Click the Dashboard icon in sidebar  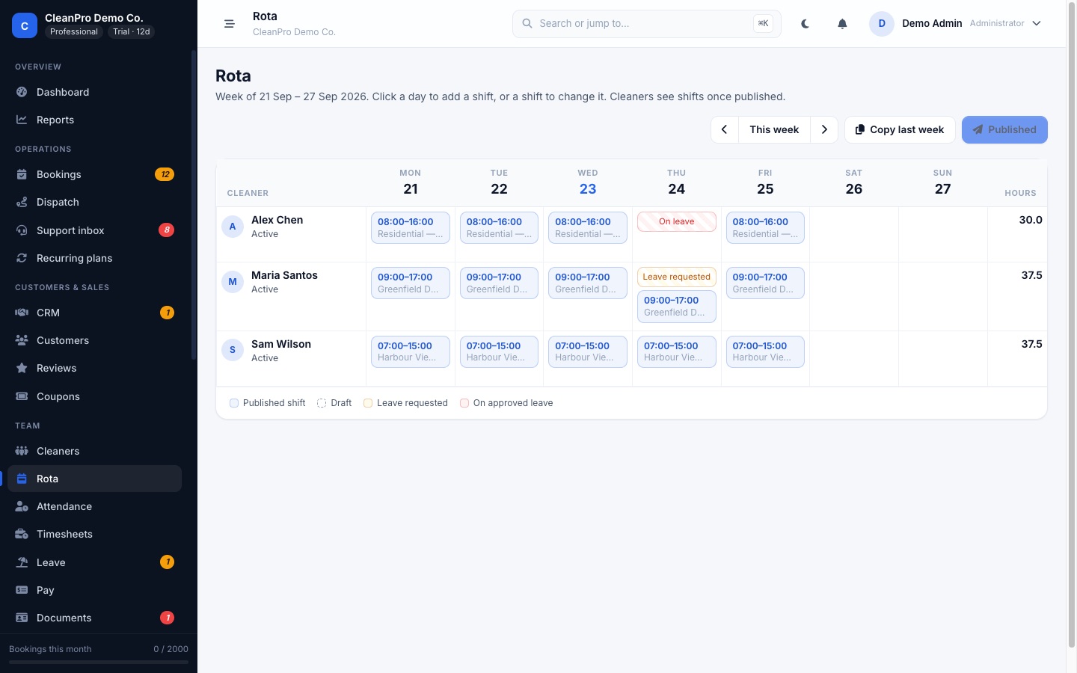click(x=22, y=92)
